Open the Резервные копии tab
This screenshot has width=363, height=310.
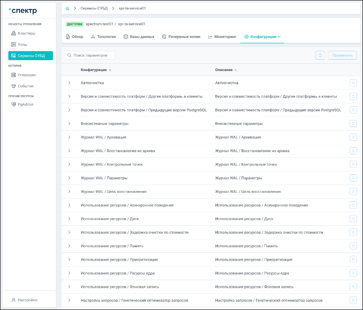coord(180,37)
